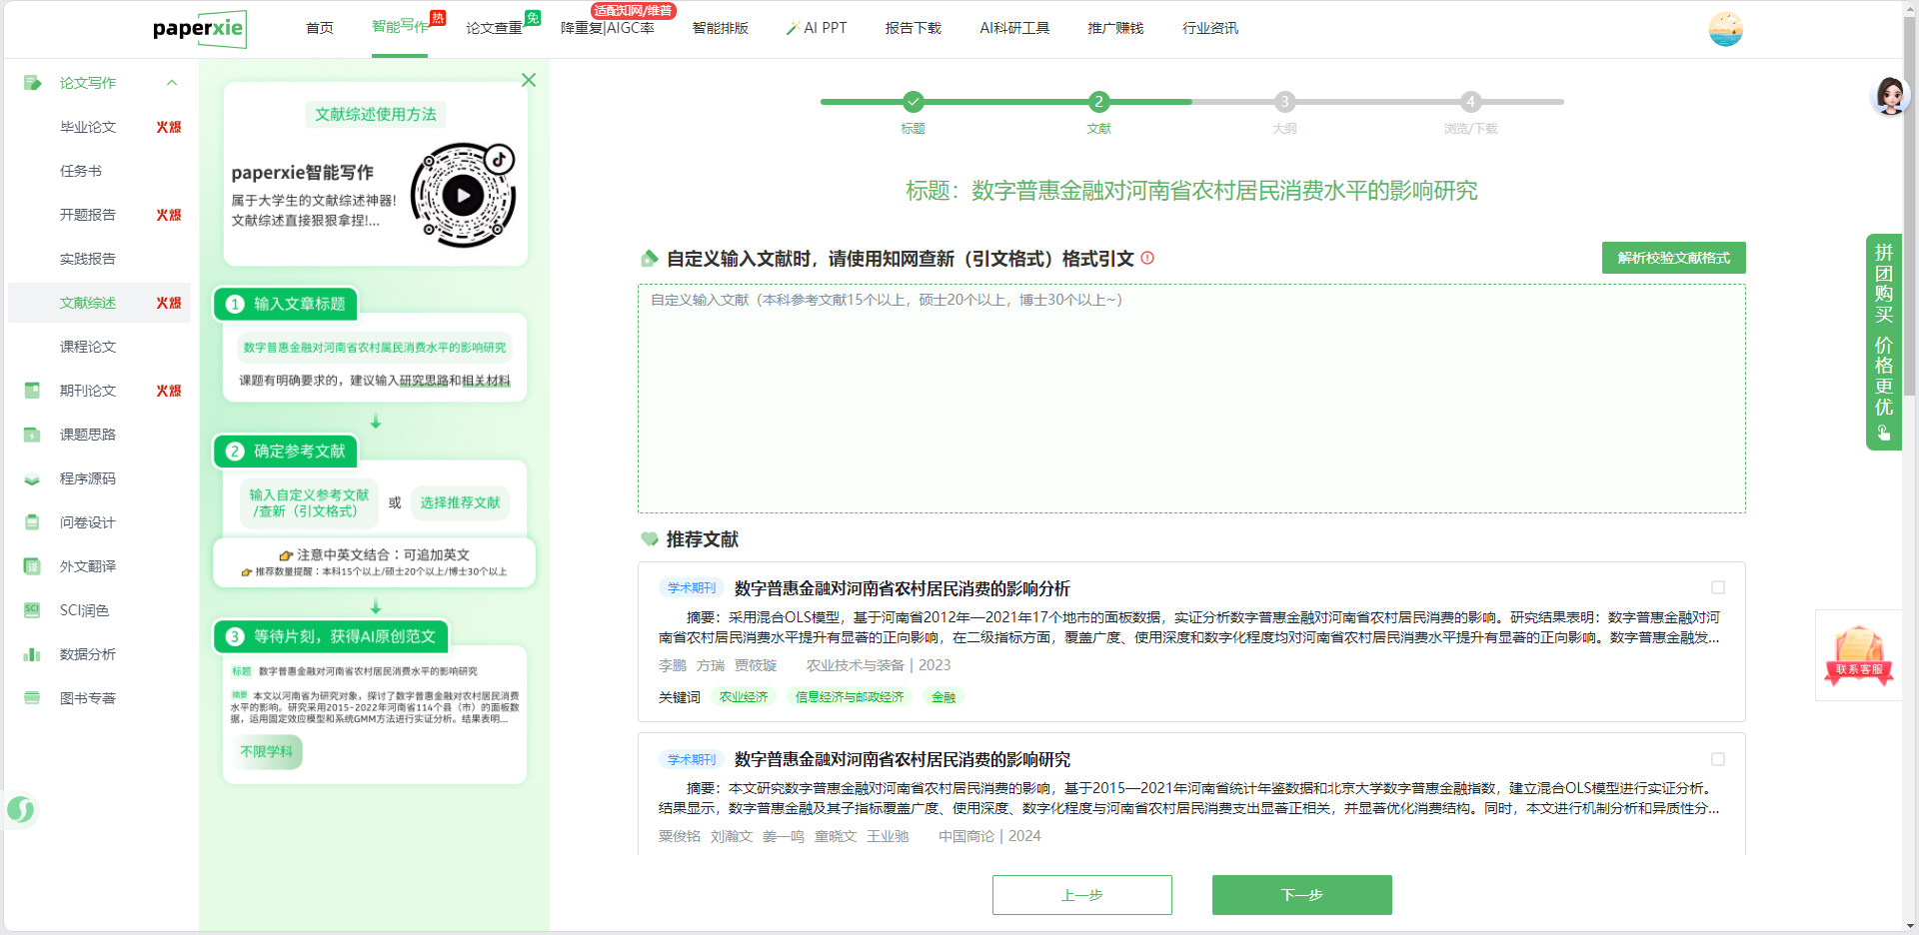Click the 下一步 button
The height and width of the screenshot is (935, 1919).
(1301, 895)
